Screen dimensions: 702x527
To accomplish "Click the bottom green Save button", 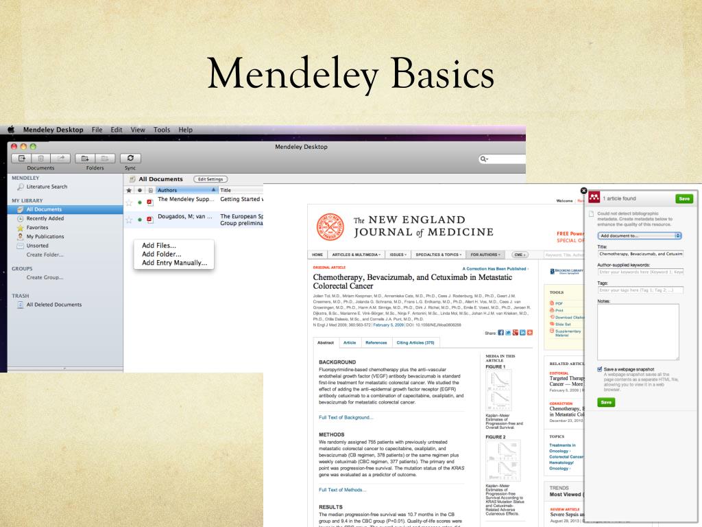I will (606, 402).
